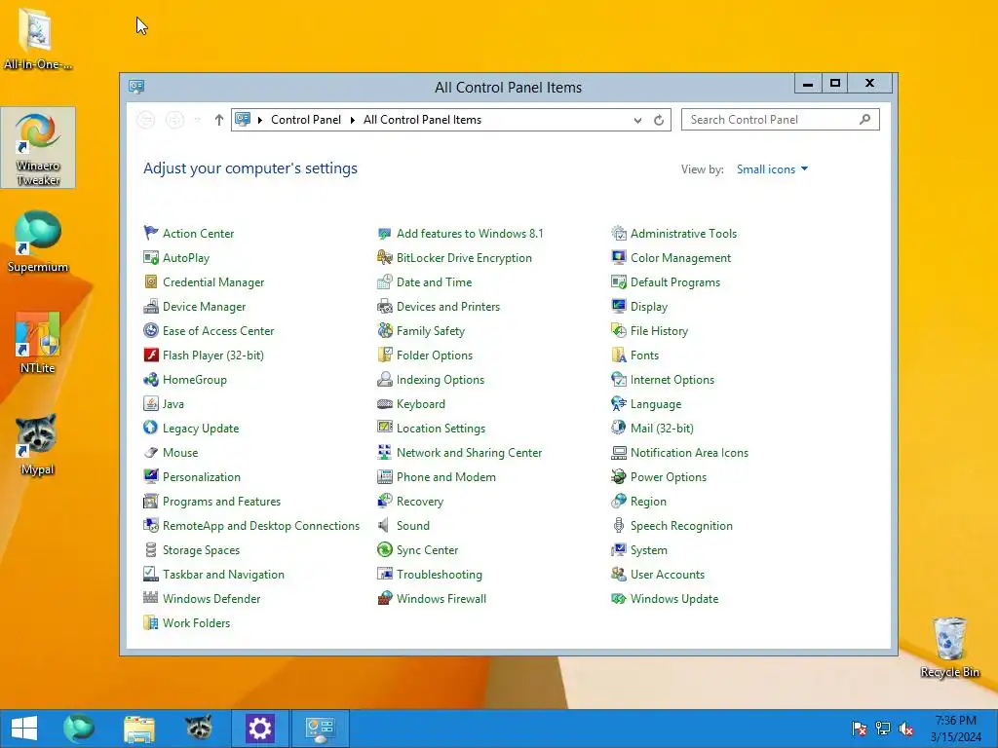Open the Internet Options link

[672, 380]
